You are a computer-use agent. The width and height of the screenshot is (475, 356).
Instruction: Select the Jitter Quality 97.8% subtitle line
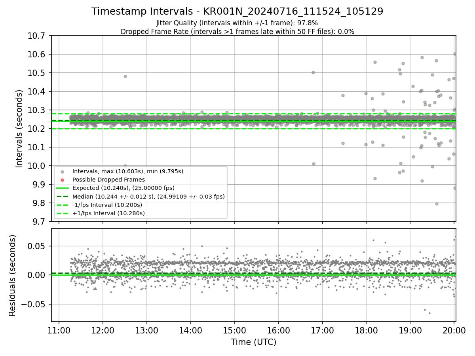coord(237,23)
